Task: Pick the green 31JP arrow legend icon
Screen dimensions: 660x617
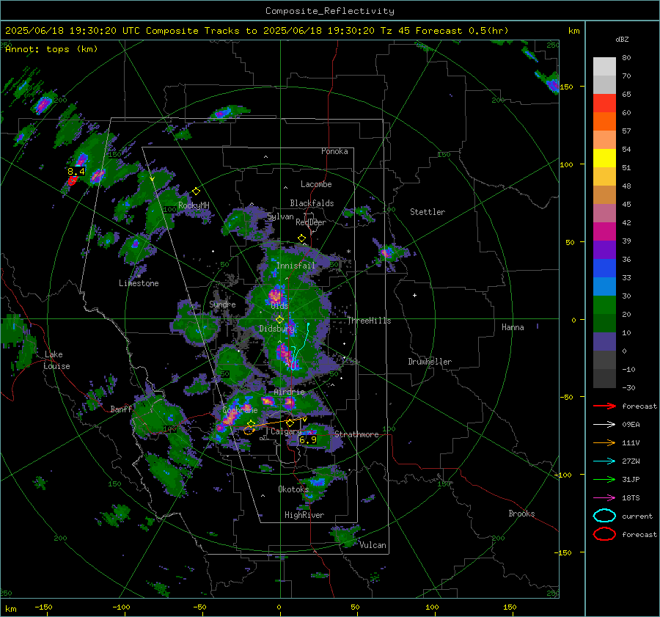Action: coord(604,479)
